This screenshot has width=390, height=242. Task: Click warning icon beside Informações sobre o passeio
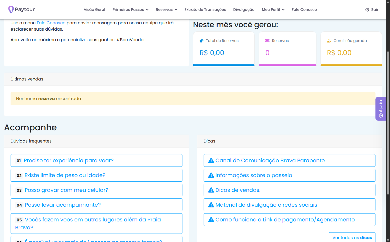211,175
